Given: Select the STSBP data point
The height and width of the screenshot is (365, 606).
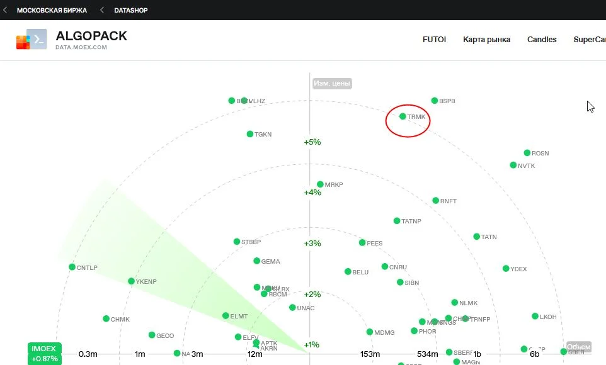Looking at the screenshot, I should pos(236,242).
